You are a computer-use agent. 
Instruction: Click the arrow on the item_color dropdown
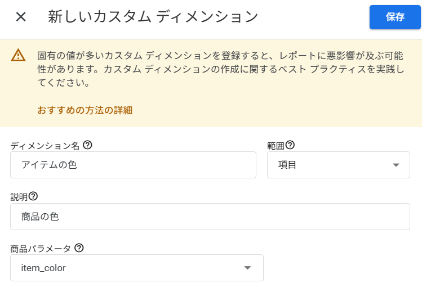[247, 268]
